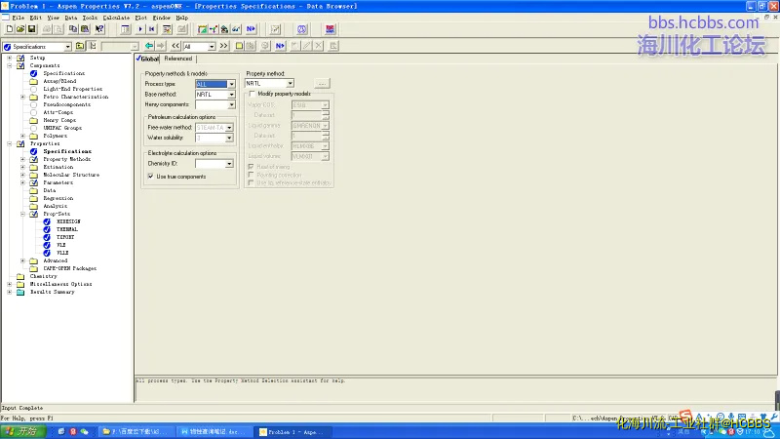Click the Up One Level folder icon
Viewport: 780px width, 439px height.
click(80, 46)
